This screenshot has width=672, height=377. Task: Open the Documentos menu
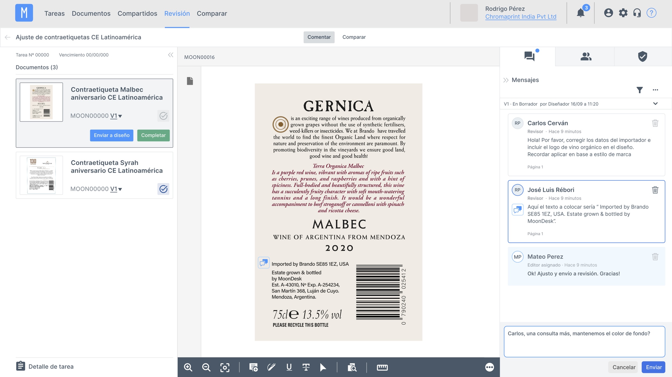click(91, 13)
